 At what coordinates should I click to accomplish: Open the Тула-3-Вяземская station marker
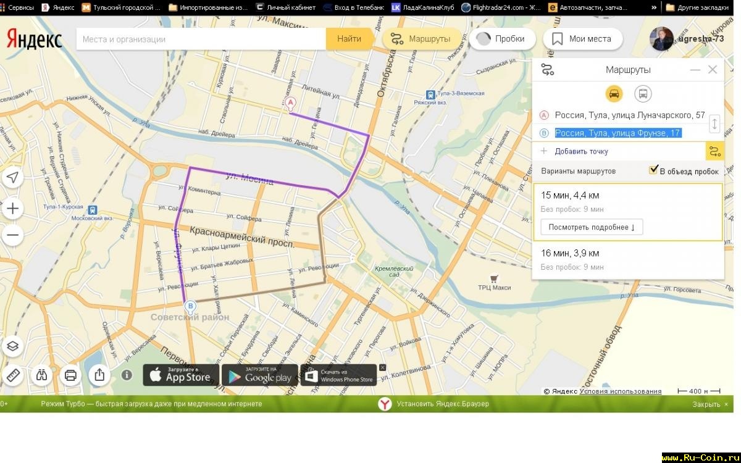(430, 94)
